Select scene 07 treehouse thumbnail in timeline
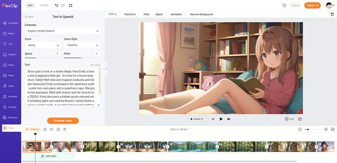This screenshot has width=337, height=163. tap(292, 147)
